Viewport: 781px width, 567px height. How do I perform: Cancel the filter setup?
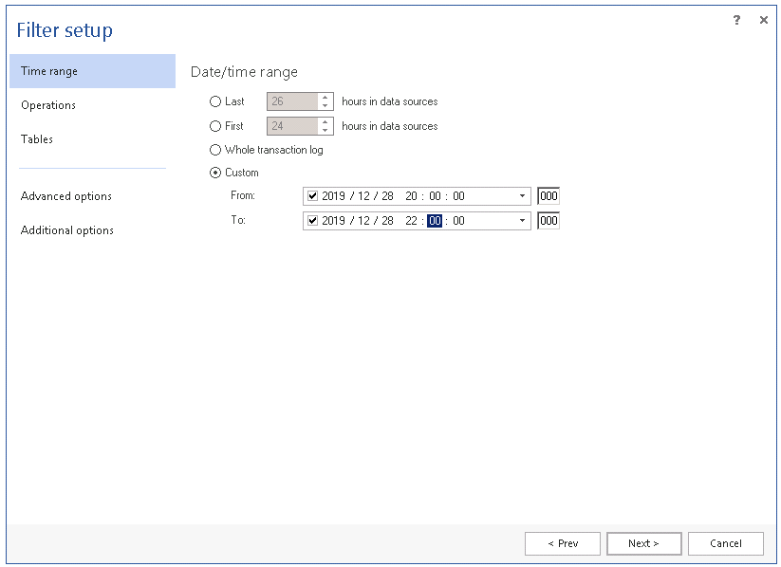coord(726,543)
